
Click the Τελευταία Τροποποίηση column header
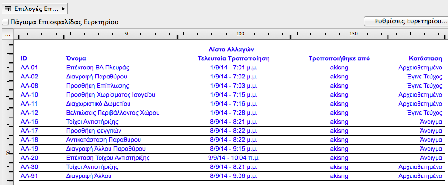tap(234, 58)
